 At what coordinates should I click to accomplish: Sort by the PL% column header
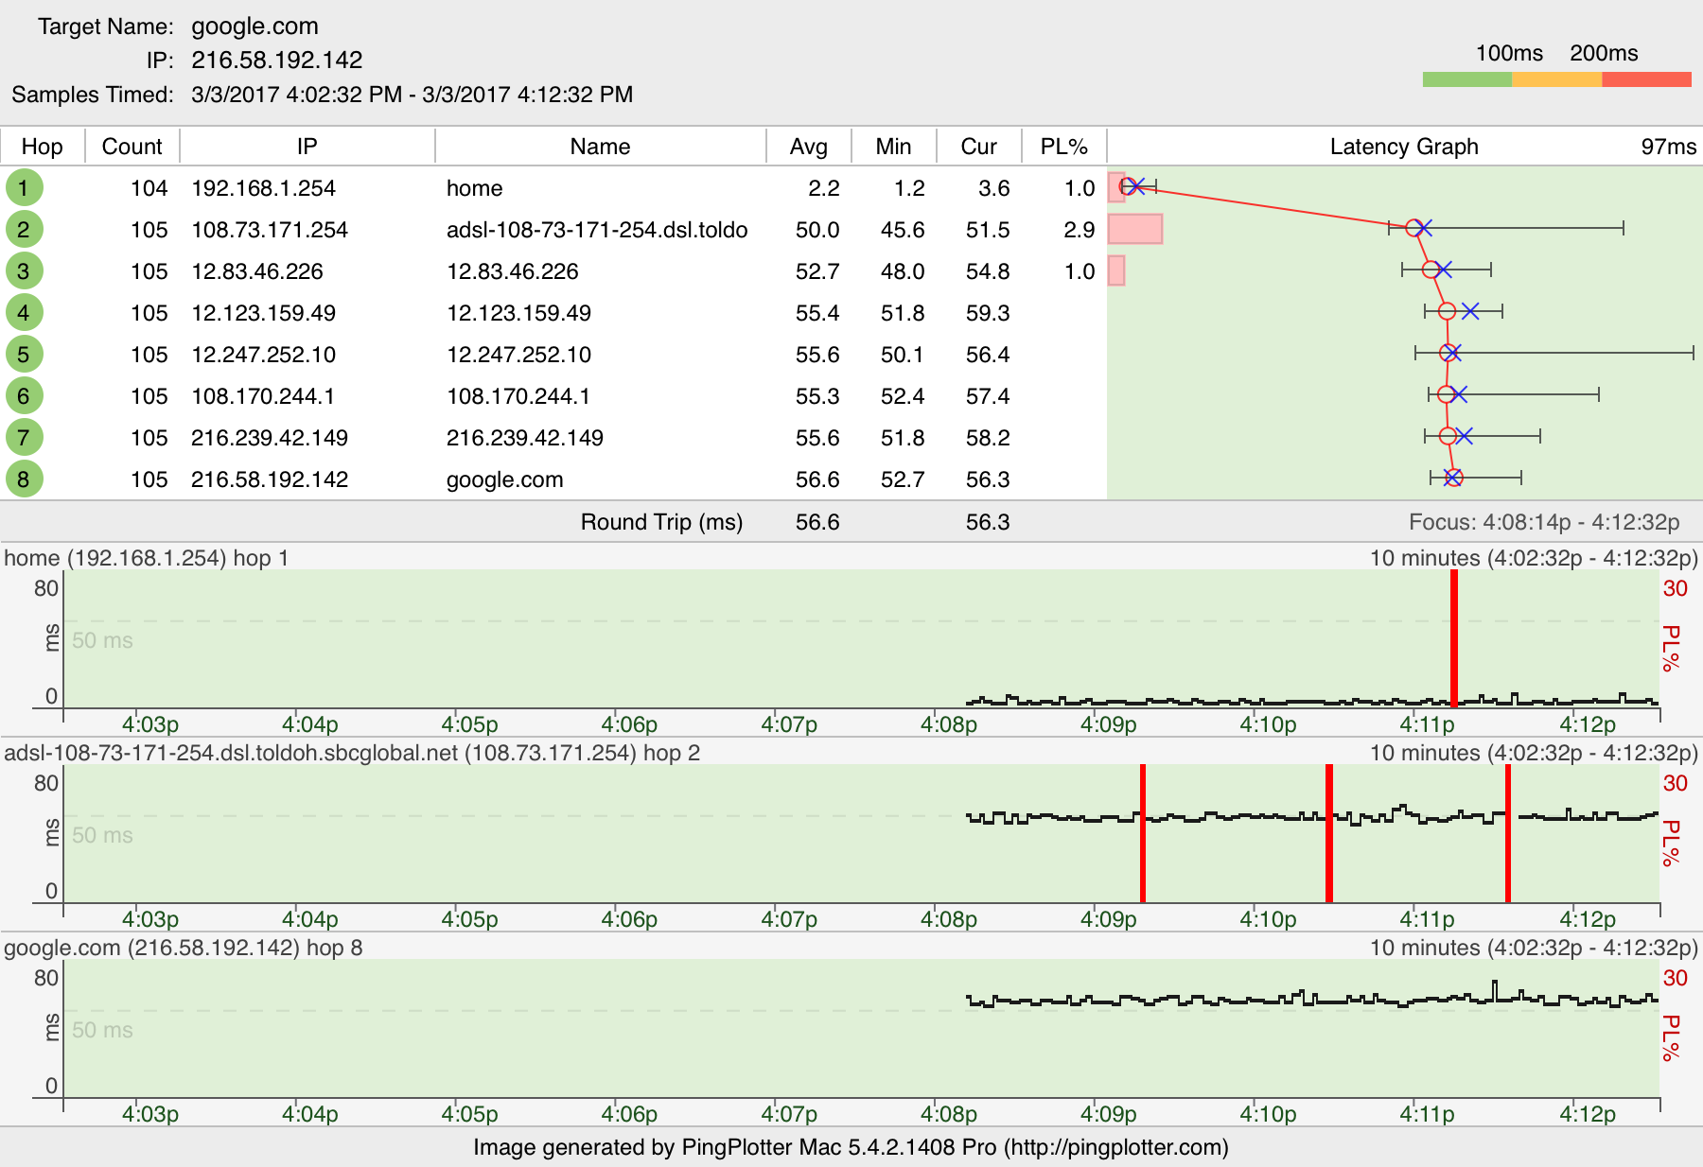(1063, 147)
